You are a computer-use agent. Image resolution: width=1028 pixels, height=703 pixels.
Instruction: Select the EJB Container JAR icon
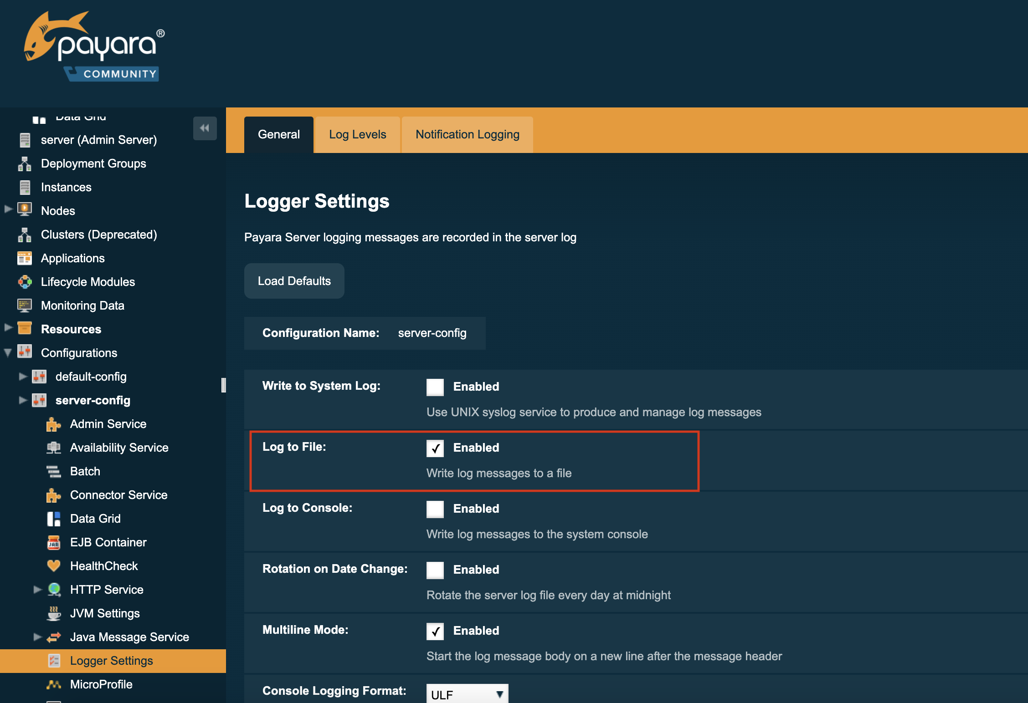point(54,542)
